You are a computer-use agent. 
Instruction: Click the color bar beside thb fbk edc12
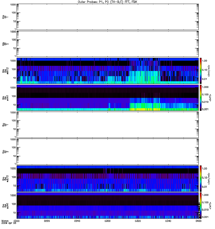[x=201, y=71]
